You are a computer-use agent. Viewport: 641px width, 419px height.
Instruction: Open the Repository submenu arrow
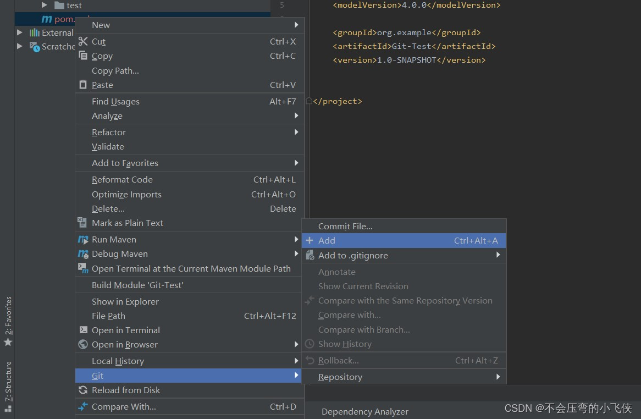click(x=498, y=377)
